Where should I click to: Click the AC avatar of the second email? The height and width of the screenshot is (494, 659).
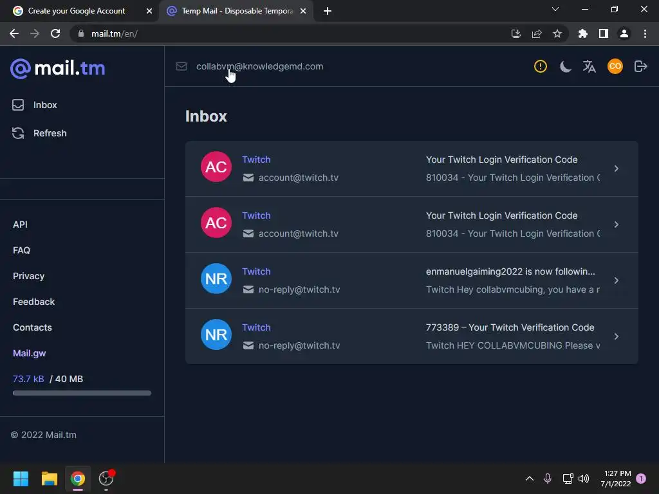(x=216, y=223)
